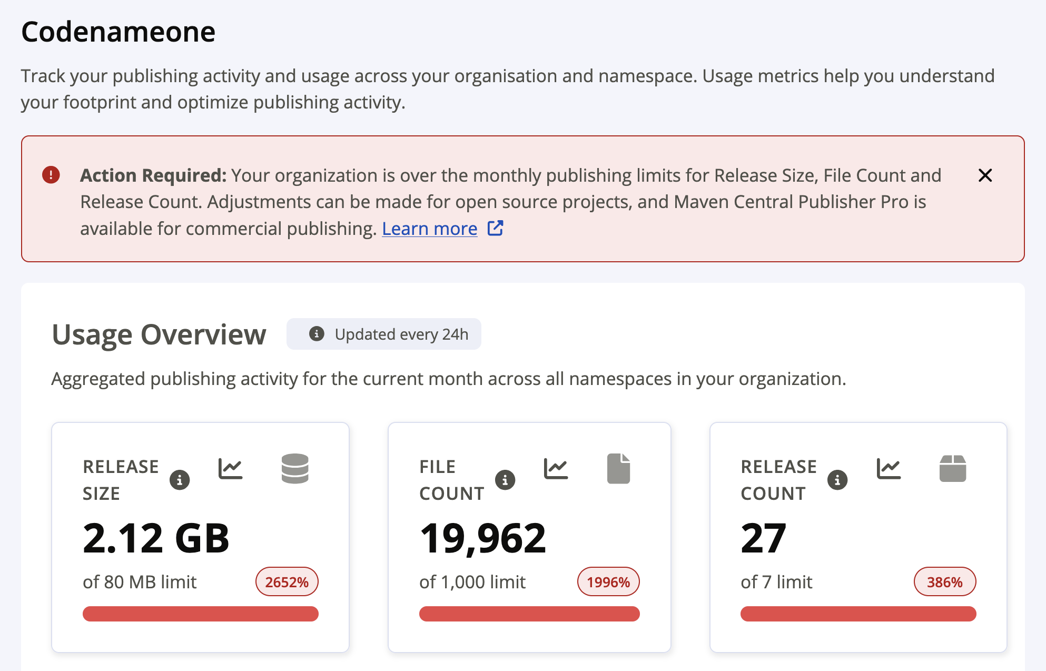Click the 386% usage badge
The image size is (1046, 671).
945,581
